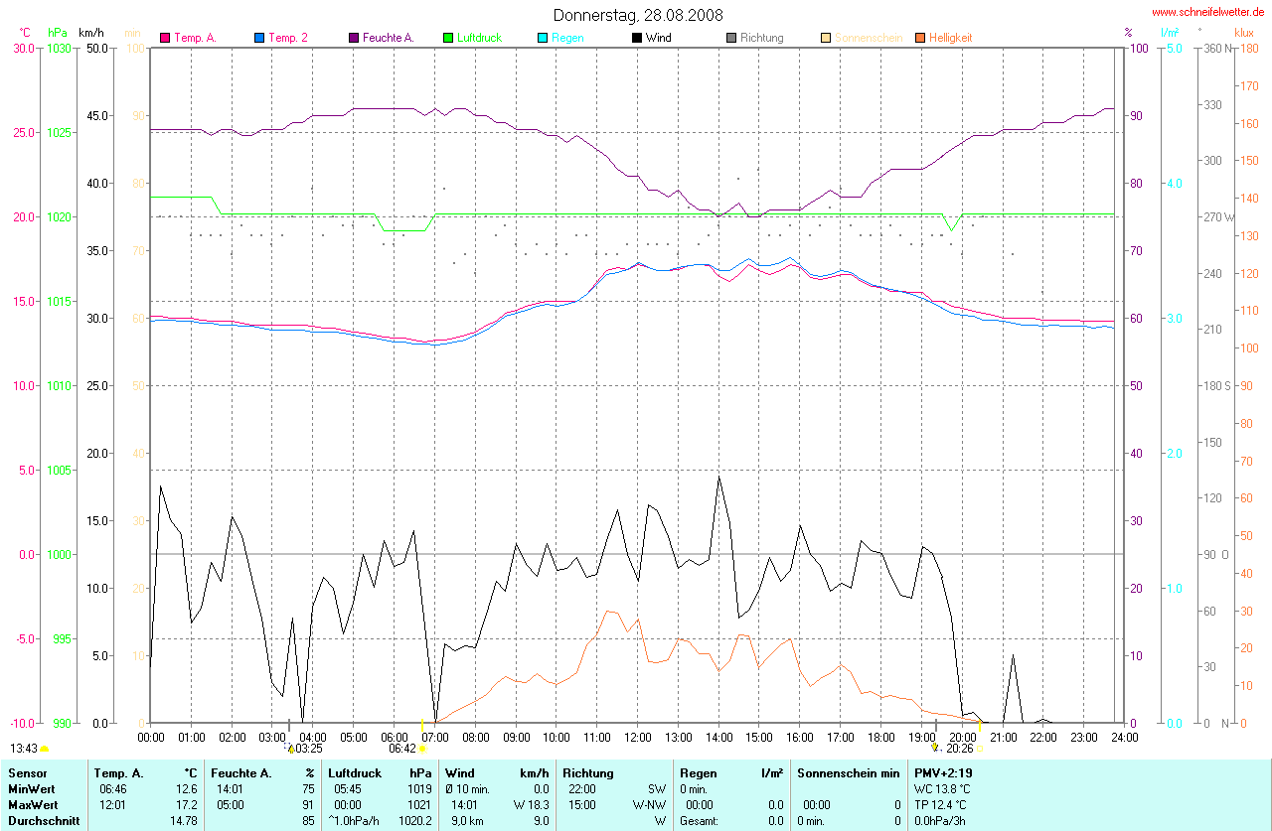Click the Feuchte A. table column header
The image size is (1272, 831).
(x=241, y=772)
